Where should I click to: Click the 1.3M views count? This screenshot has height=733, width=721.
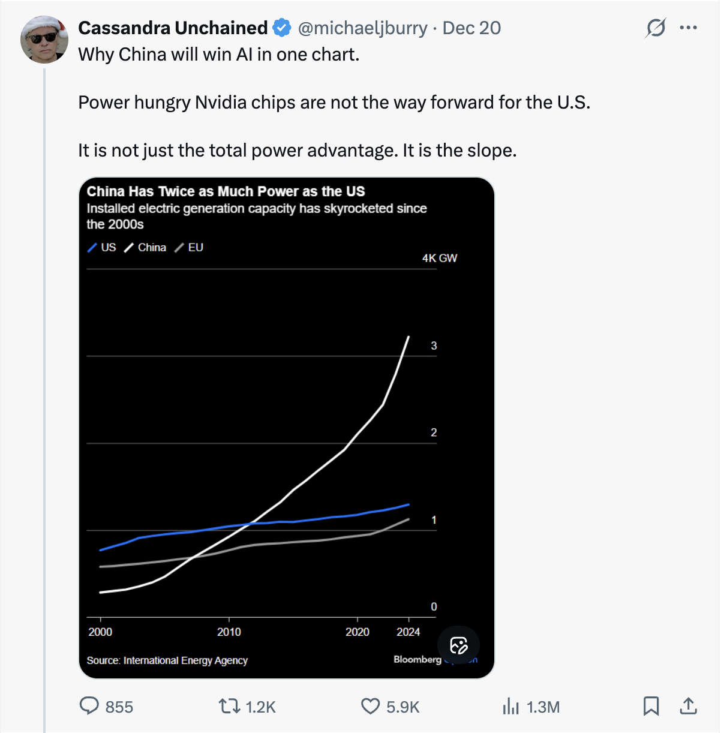(542, 707)
